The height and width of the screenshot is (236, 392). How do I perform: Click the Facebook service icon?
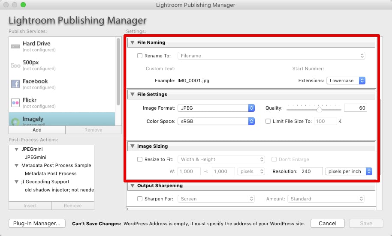click(x=15, y=84)
